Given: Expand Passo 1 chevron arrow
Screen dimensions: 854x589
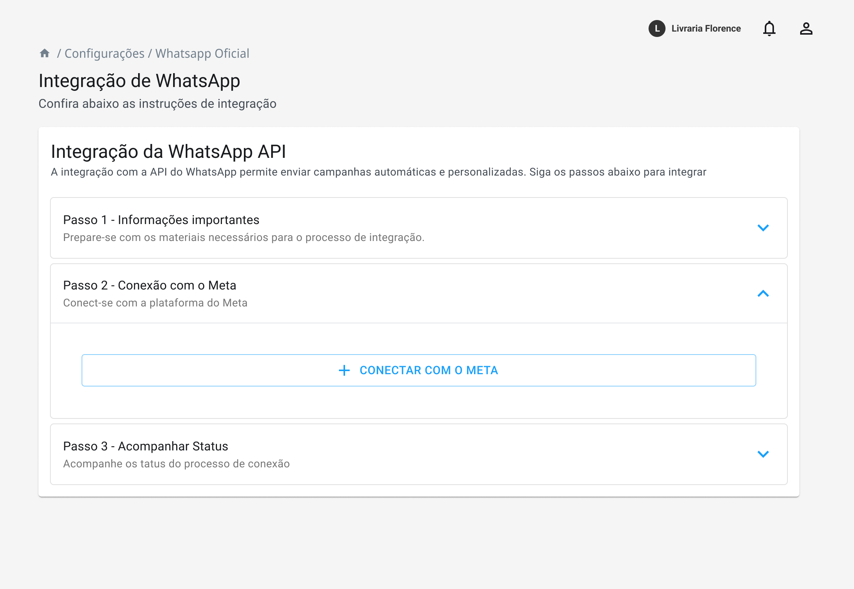Looking at the screenshot, I should click(763, 228).
